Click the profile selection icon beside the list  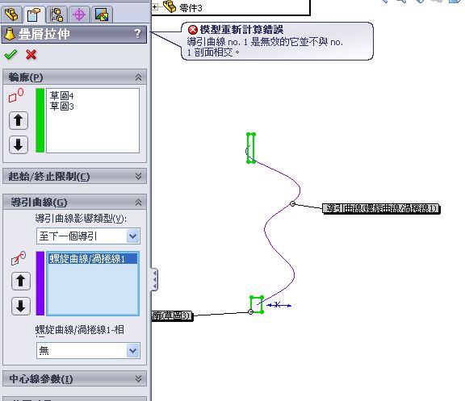[x=16, y=95]
